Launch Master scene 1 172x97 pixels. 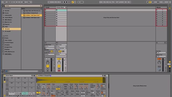click(x=157, y=10)
